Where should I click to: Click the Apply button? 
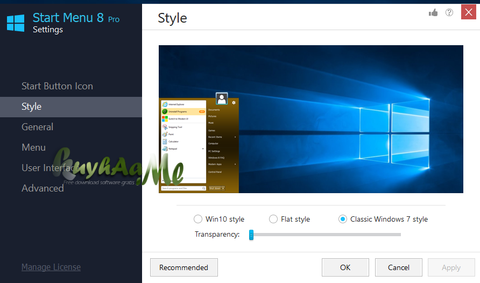451,267
